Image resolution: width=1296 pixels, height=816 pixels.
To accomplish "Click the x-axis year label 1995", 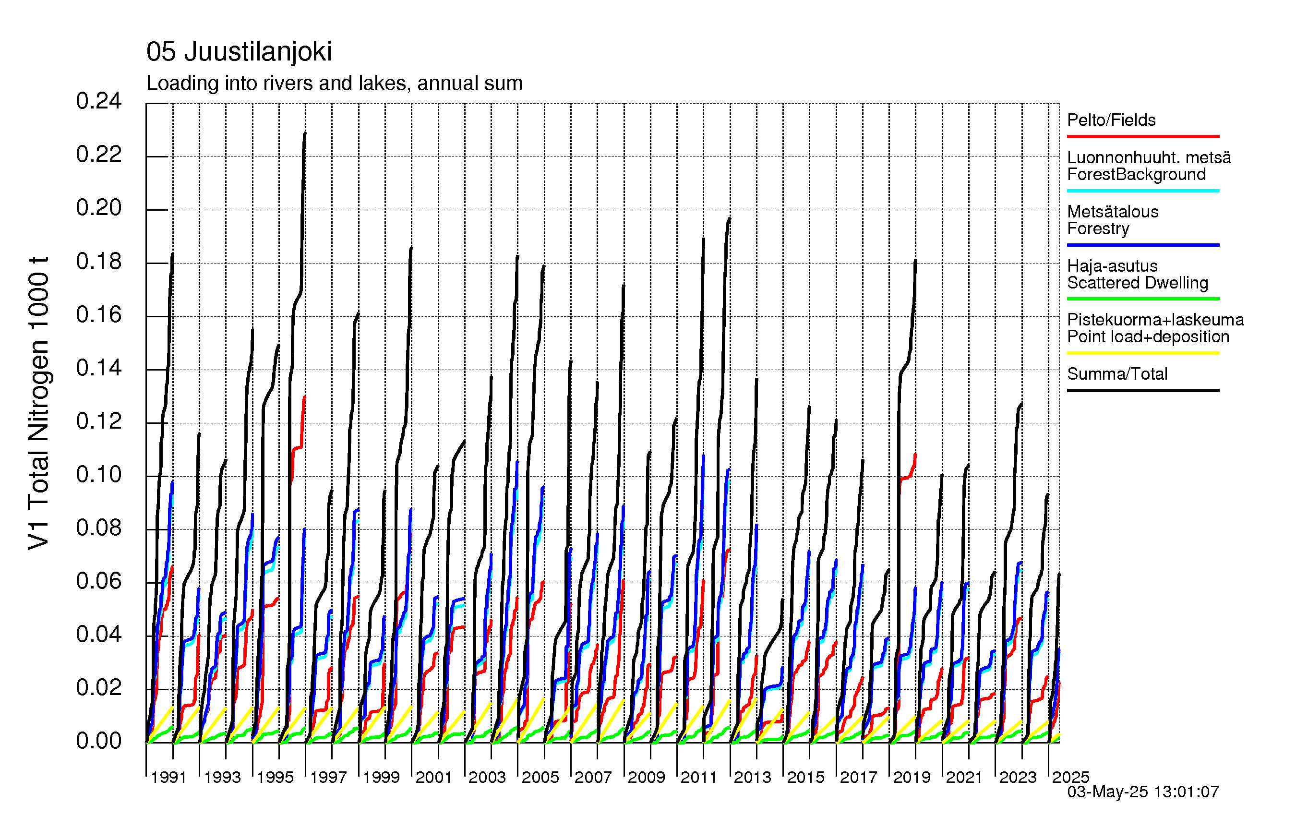I will 275,778.
